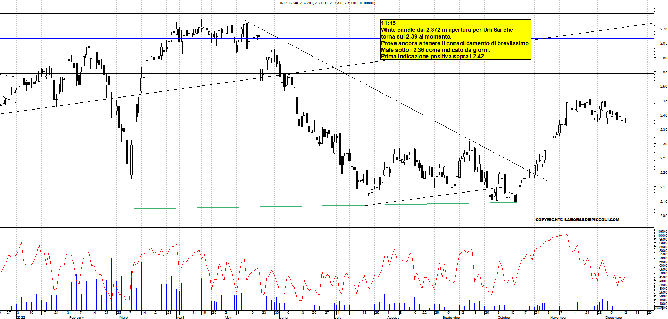668x319 pixels.
Task: Click the 'May' month label
Action: pyautogui.click(x=228, y=317)
